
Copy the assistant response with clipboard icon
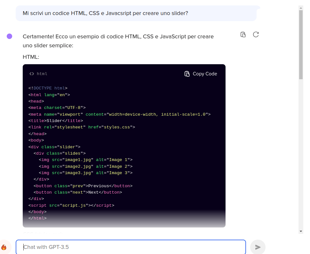click(x=243, y=35)
